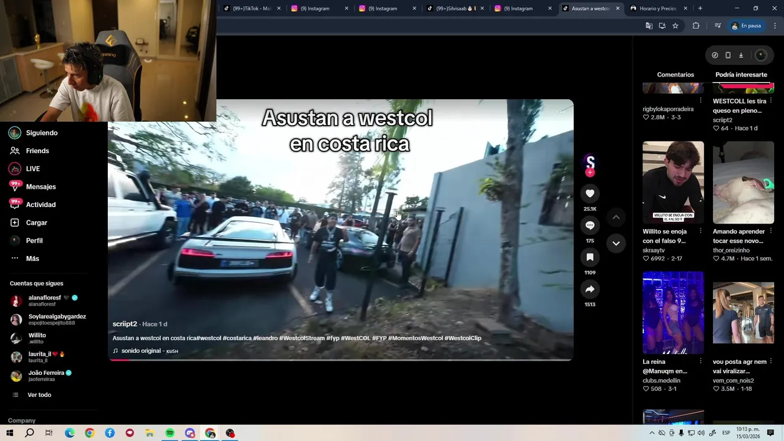Click Ver todo followed accounts

pyautogui.click(x=39, y=395)
